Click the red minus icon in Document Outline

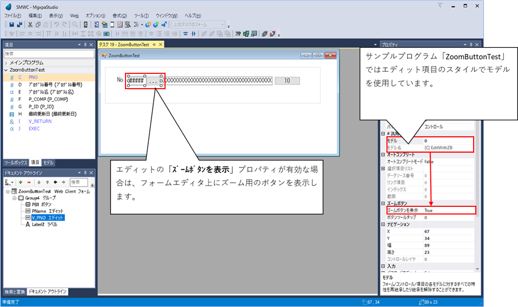coord(29,182)
